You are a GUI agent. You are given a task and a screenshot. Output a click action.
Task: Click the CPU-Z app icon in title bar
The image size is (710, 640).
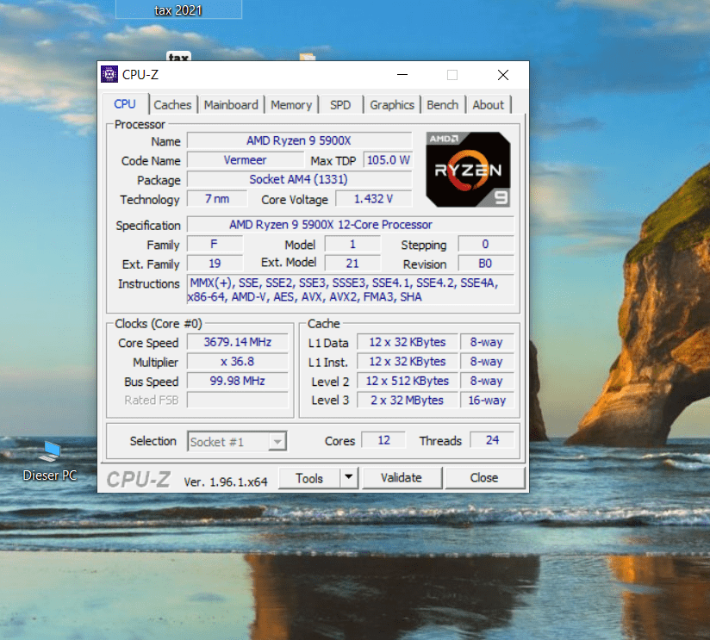[109, 74]
